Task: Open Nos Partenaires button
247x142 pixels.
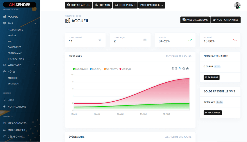Action: [225, 20]
